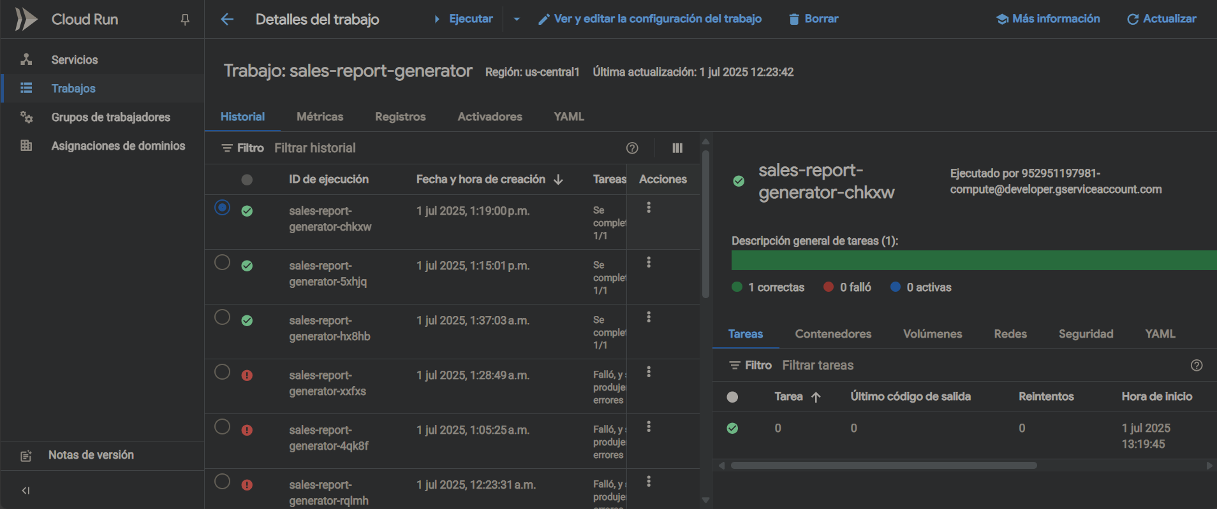Click Ver y editar la configuración del trabajo
The image size is (1217, 509).
pyautogui.click(x=650, y=19)
